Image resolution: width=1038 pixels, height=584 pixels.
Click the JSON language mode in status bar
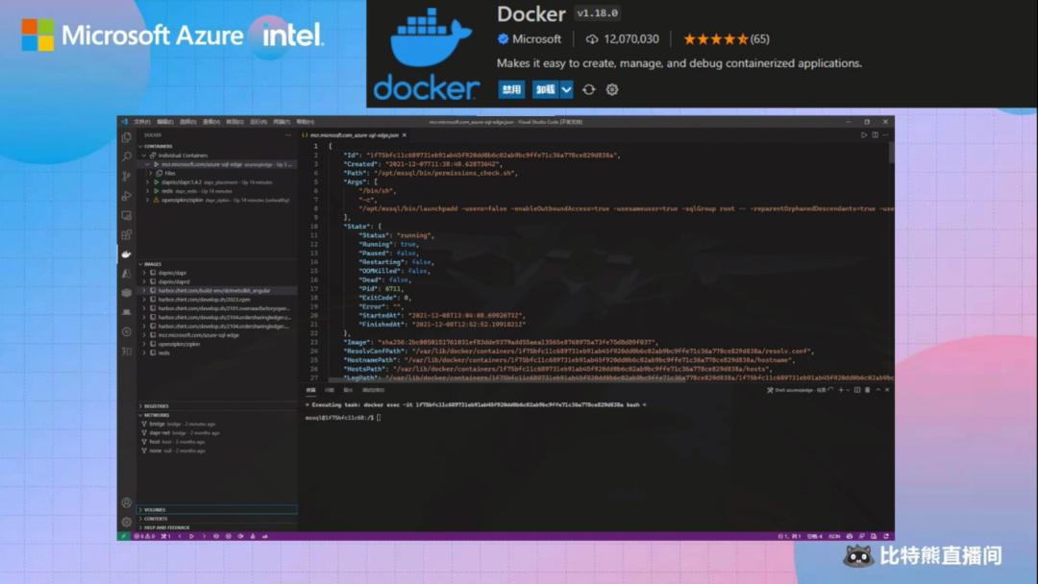pyautogui.click(x=834, y=536)
